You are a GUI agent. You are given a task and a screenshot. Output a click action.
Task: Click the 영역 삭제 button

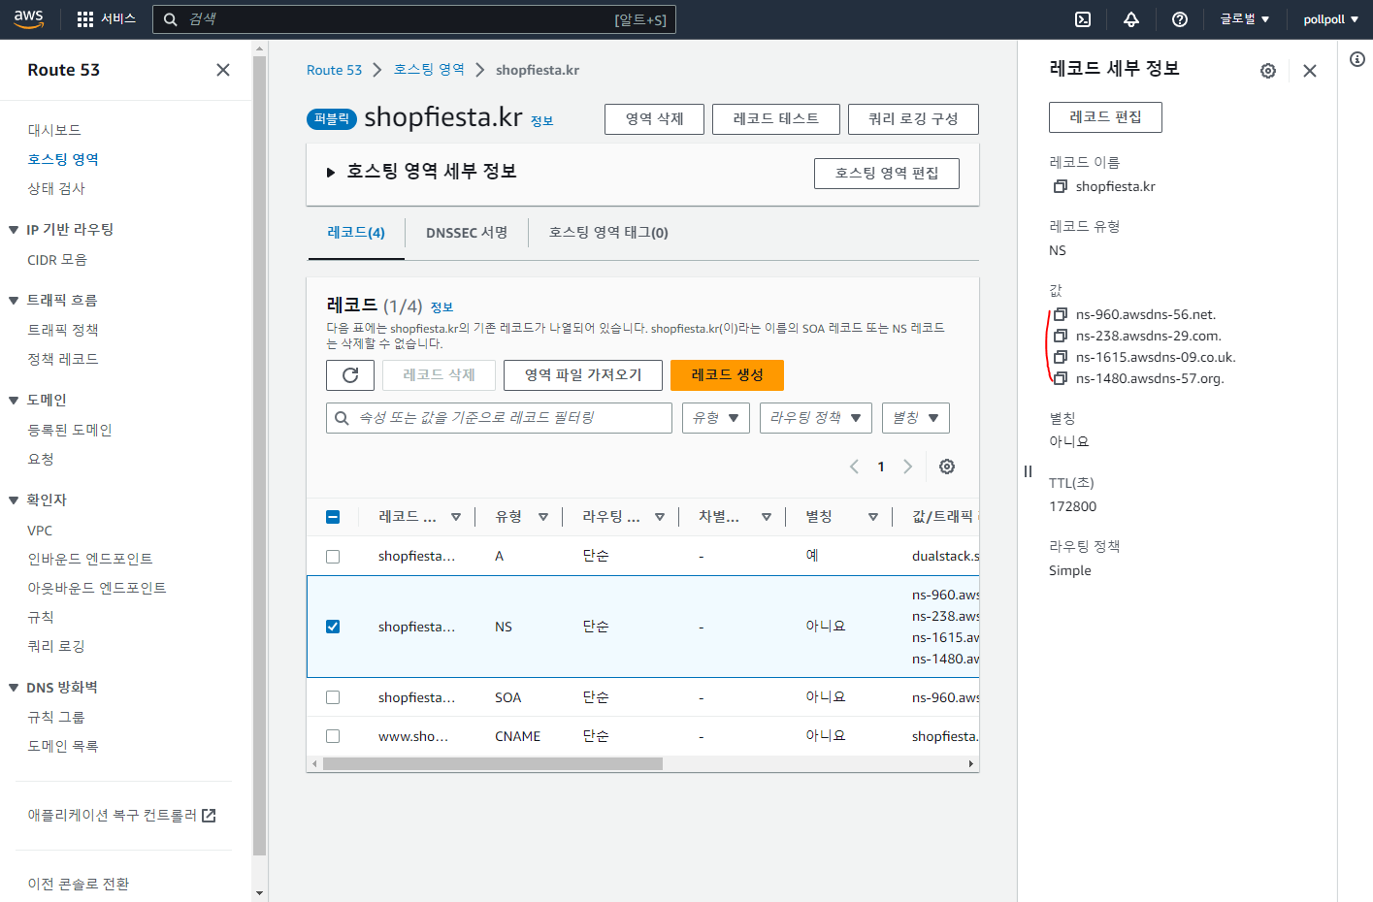pyautogui.click(x=654, y=119)
